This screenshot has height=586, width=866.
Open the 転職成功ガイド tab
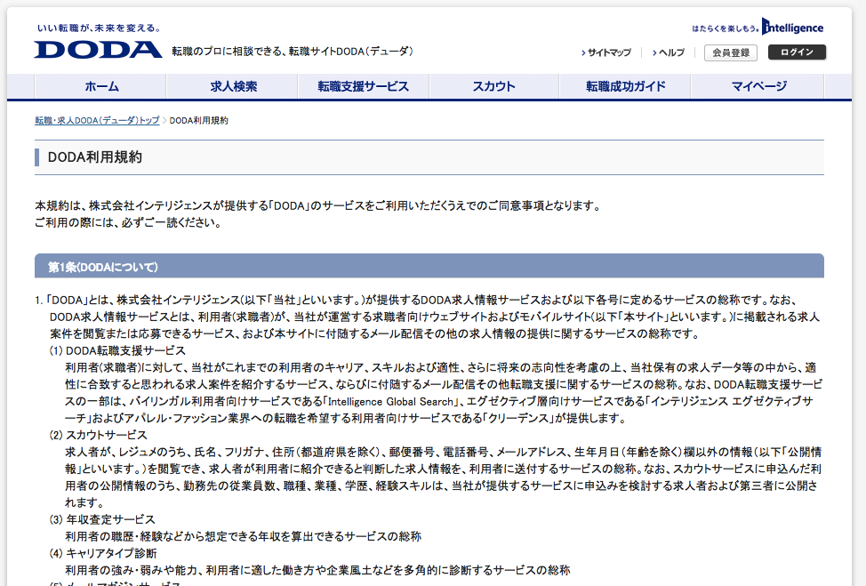tap(625, 86)
